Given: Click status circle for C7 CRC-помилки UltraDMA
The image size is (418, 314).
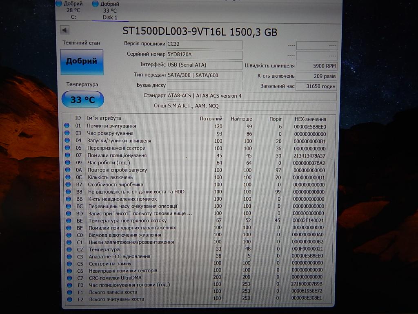Looking at the screenshot, I should pos(70,278).
